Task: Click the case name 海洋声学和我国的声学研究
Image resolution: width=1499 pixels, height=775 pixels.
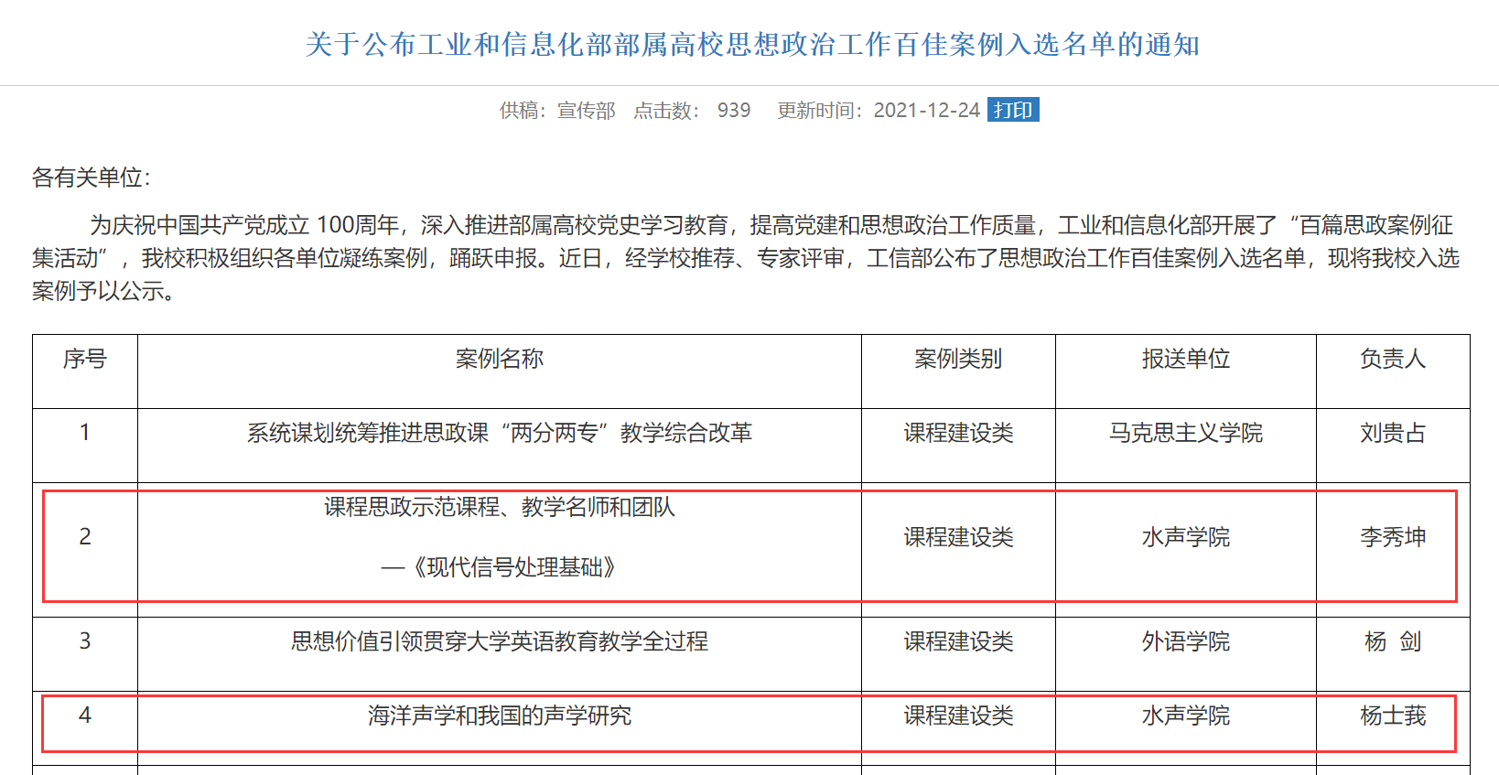Action: click(x=499, y=716)
